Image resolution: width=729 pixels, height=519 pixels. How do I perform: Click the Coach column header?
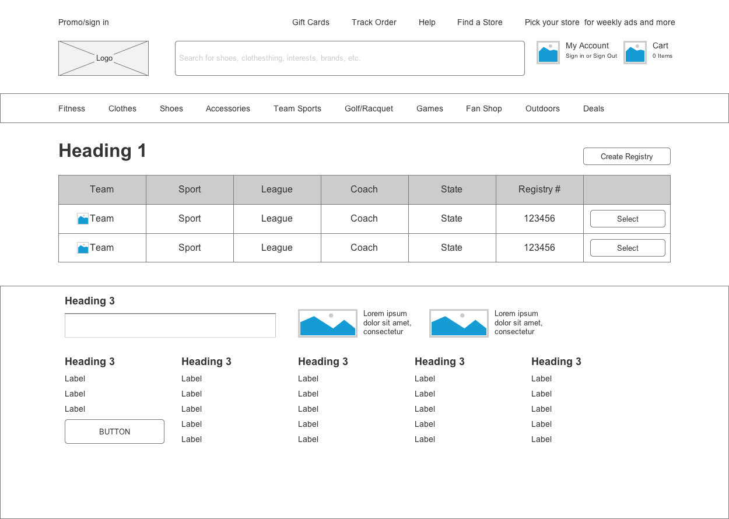click(365, 190)
